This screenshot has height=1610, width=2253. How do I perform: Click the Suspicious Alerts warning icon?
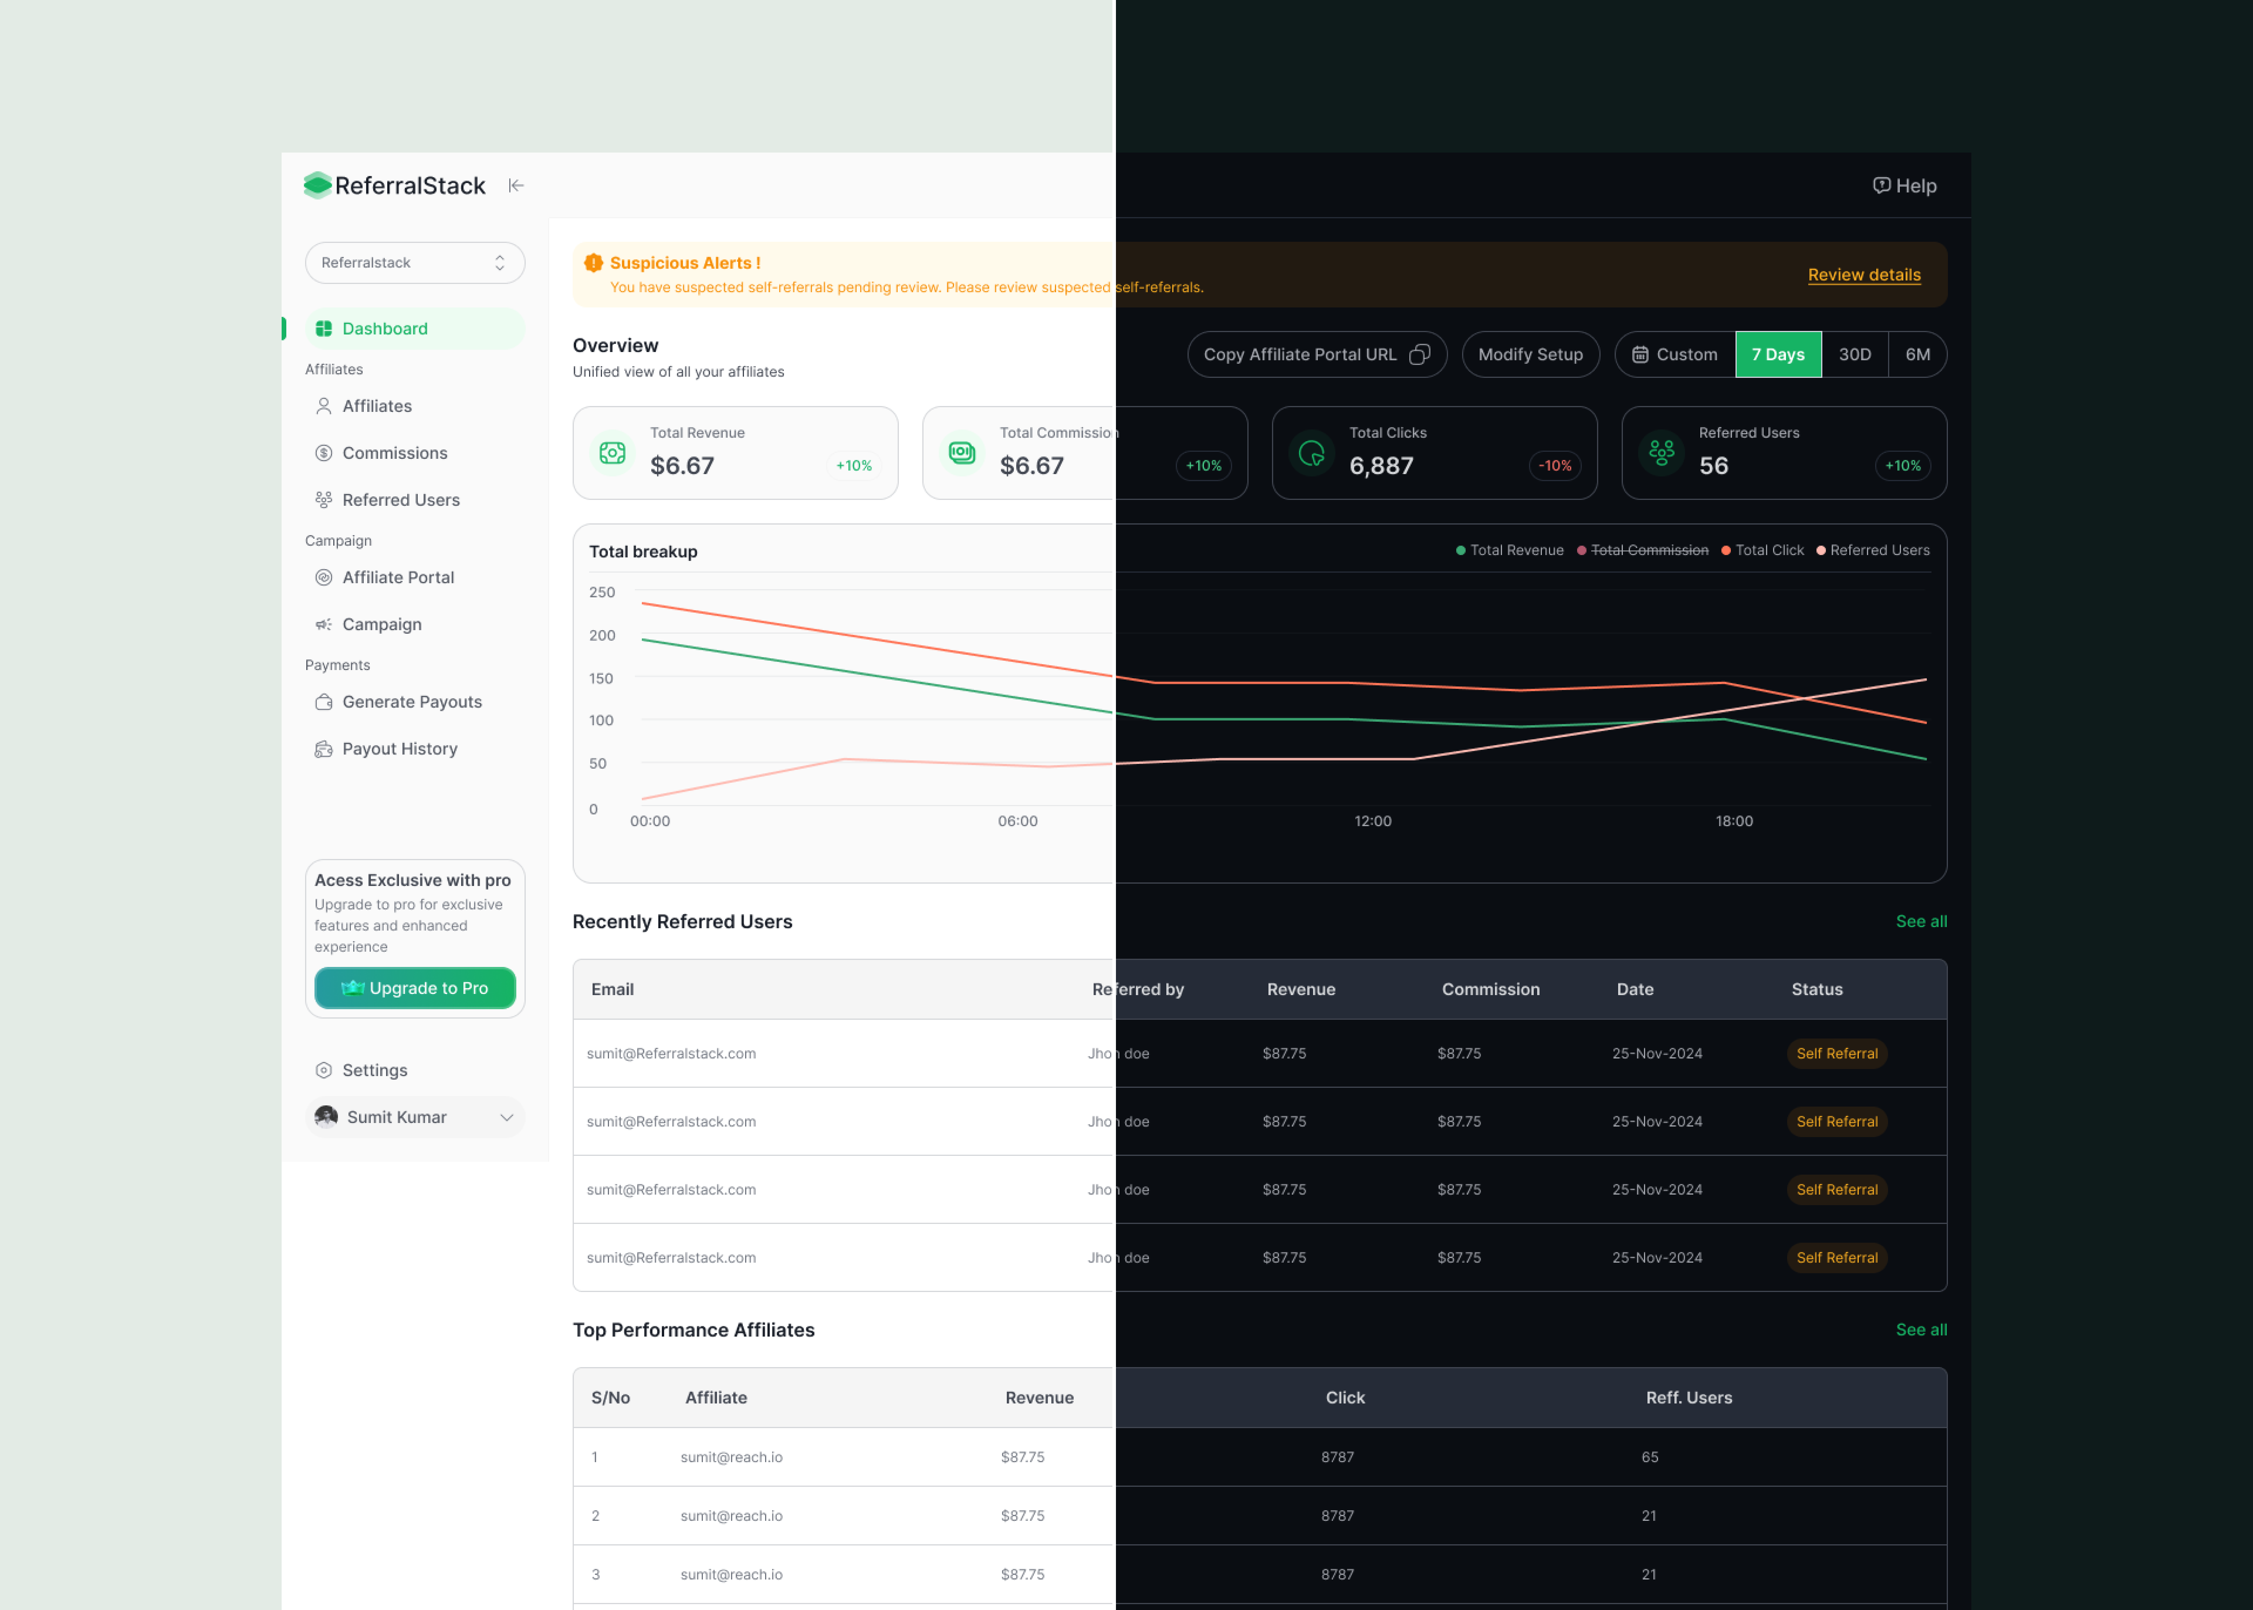[x=594, y=263]
